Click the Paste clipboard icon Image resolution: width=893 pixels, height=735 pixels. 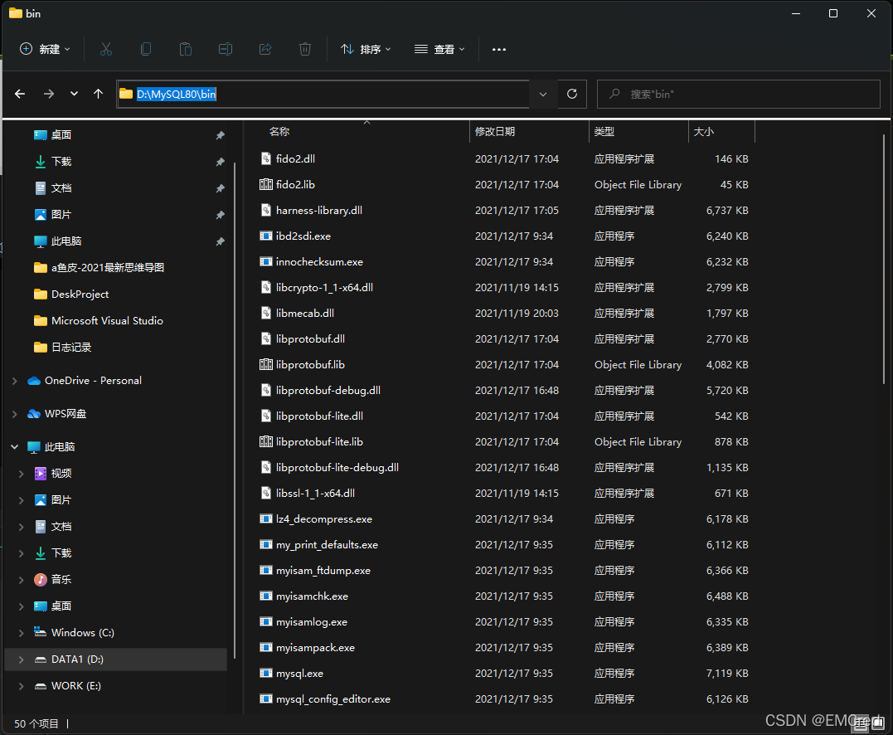tap(186, 49)
